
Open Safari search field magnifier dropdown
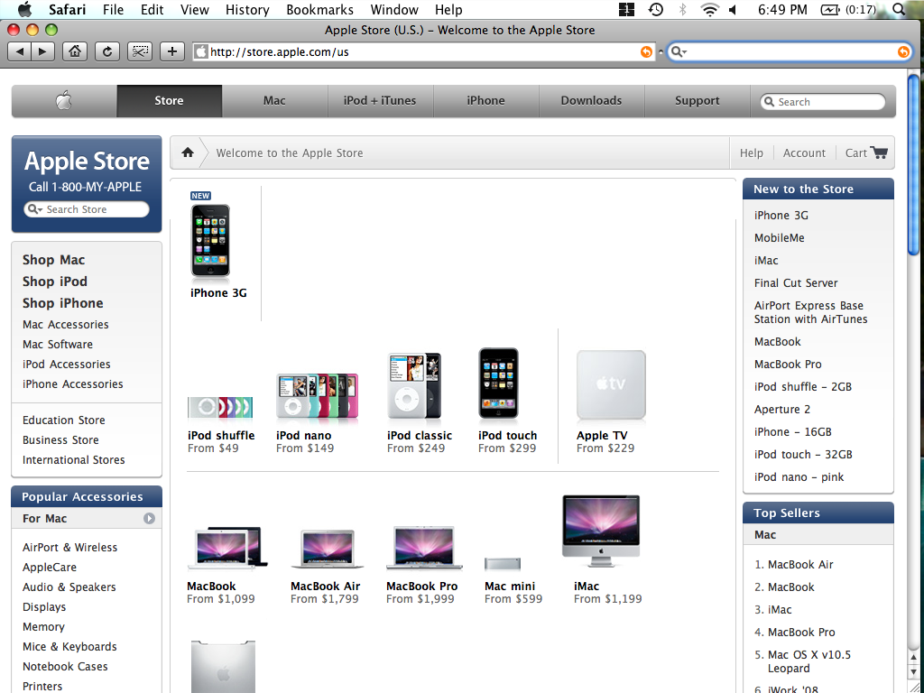pos(679,51)
